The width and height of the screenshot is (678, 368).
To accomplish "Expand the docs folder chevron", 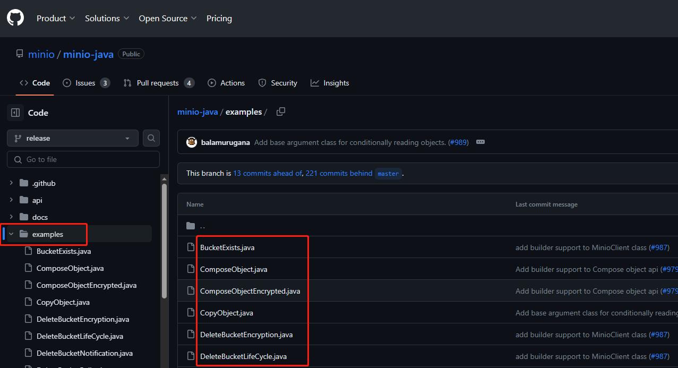I will coord(11,217).
